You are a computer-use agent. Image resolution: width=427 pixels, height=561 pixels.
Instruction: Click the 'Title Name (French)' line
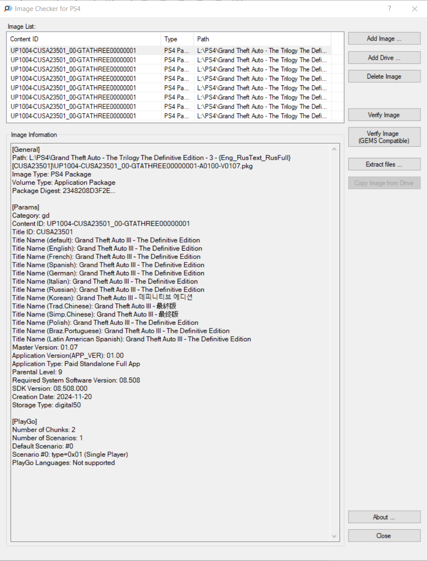[106, 257]
